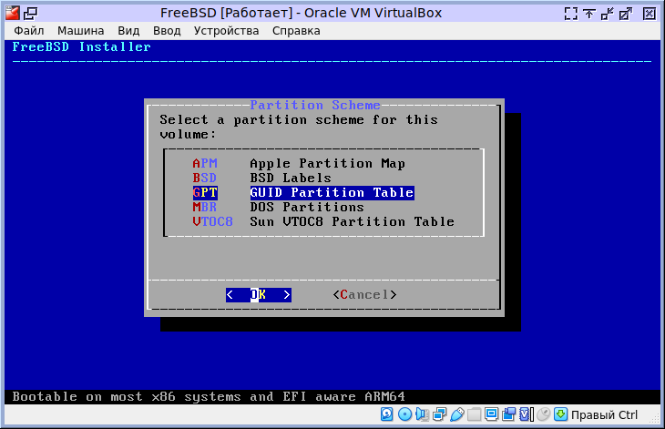This screenshot has width=665, height=429.
Task: Click the shared folders status icon
Action: pos(474,414)
